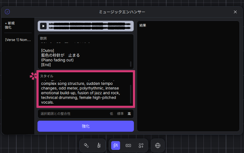Set 選択範囲との整合性 to 高

pyautogui.click(x=129, y=114)
